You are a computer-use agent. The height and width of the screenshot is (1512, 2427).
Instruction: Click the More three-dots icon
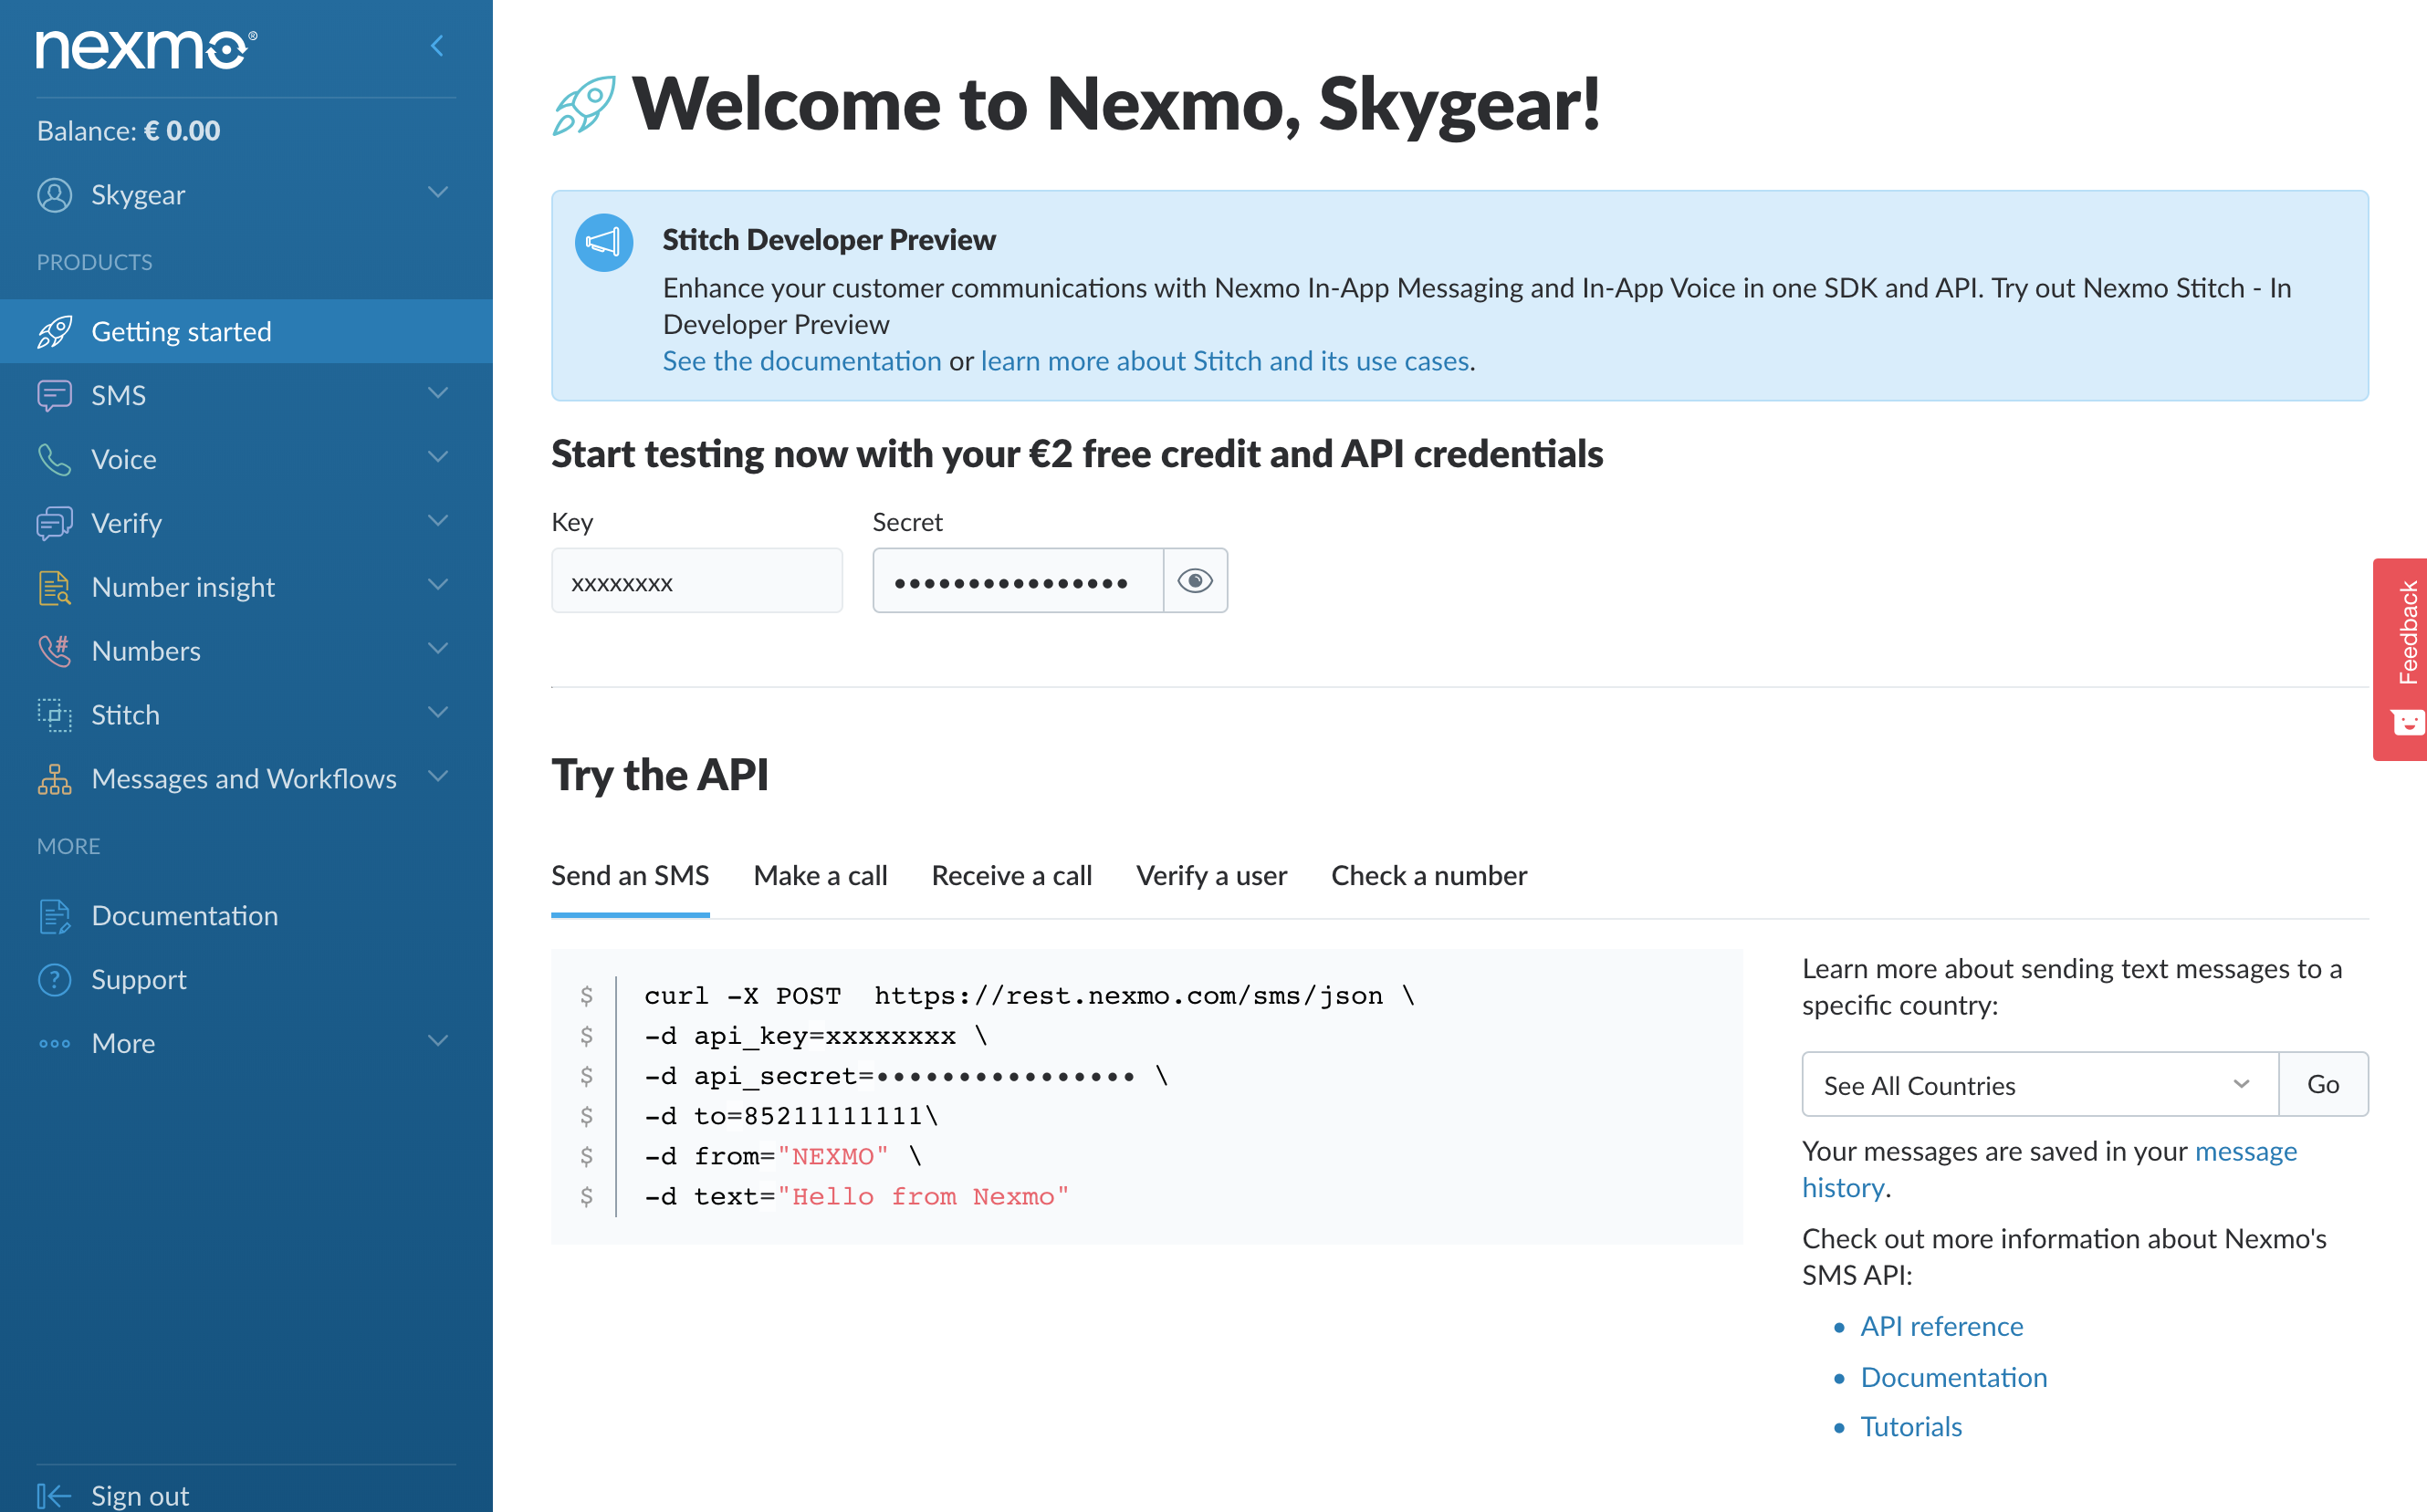[x=55, y=1044]
